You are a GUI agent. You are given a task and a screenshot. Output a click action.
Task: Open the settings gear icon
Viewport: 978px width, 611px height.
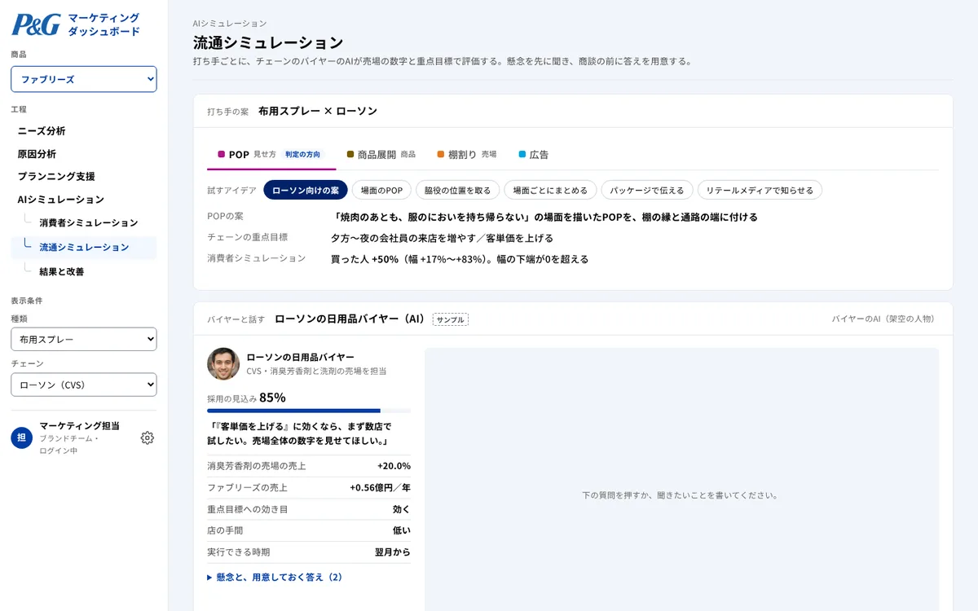coord(148,437)
